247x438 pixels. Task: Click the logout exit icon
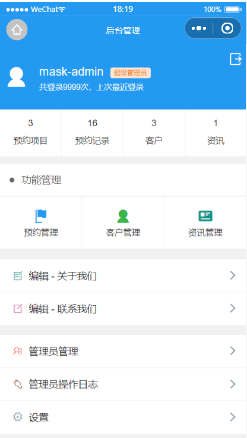(x=236, y=60)
